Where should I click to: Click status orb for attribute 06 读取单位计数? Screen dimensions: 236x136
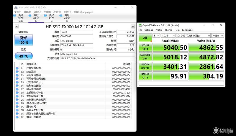coord(17,86)
